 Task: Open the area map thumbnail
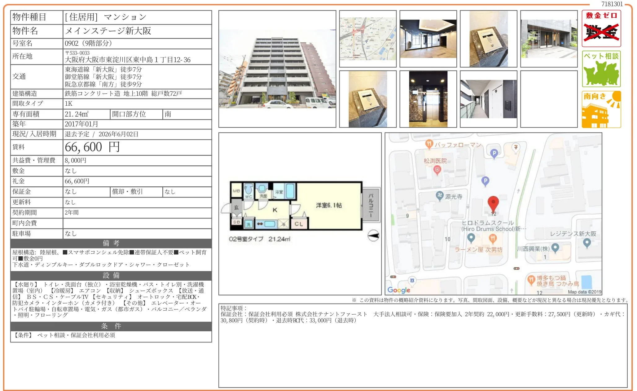[368, 39]
